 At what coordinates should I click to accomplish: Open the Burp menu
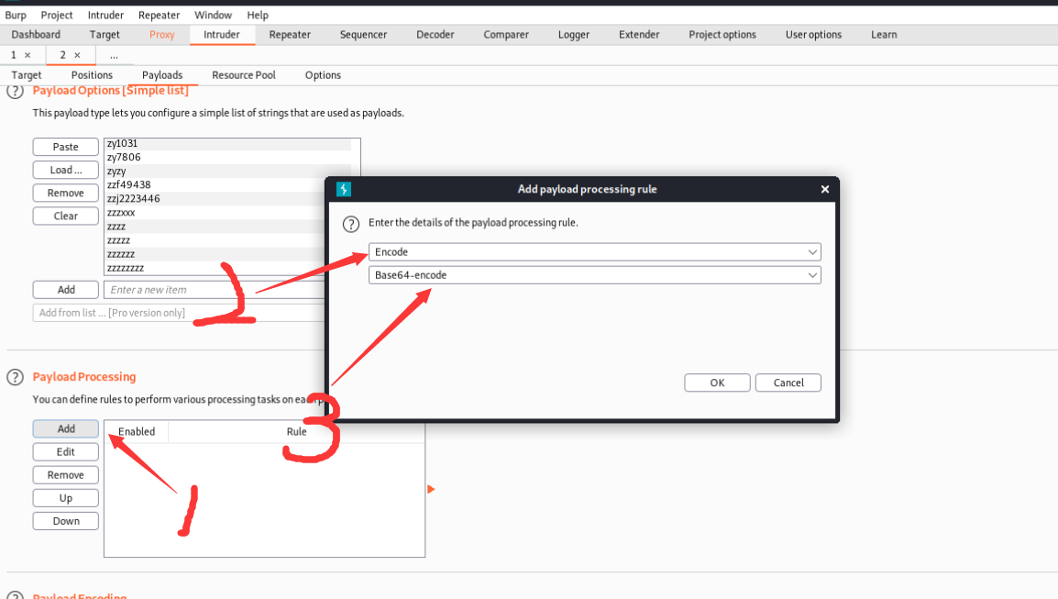(x=16, y=15)
